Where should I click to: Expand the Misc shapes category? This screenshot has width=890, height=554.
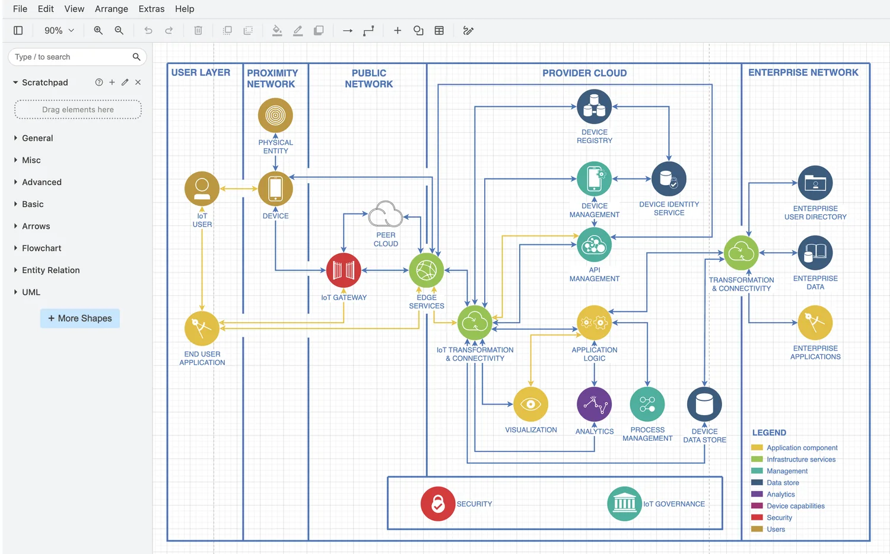[x=31, y=160]
